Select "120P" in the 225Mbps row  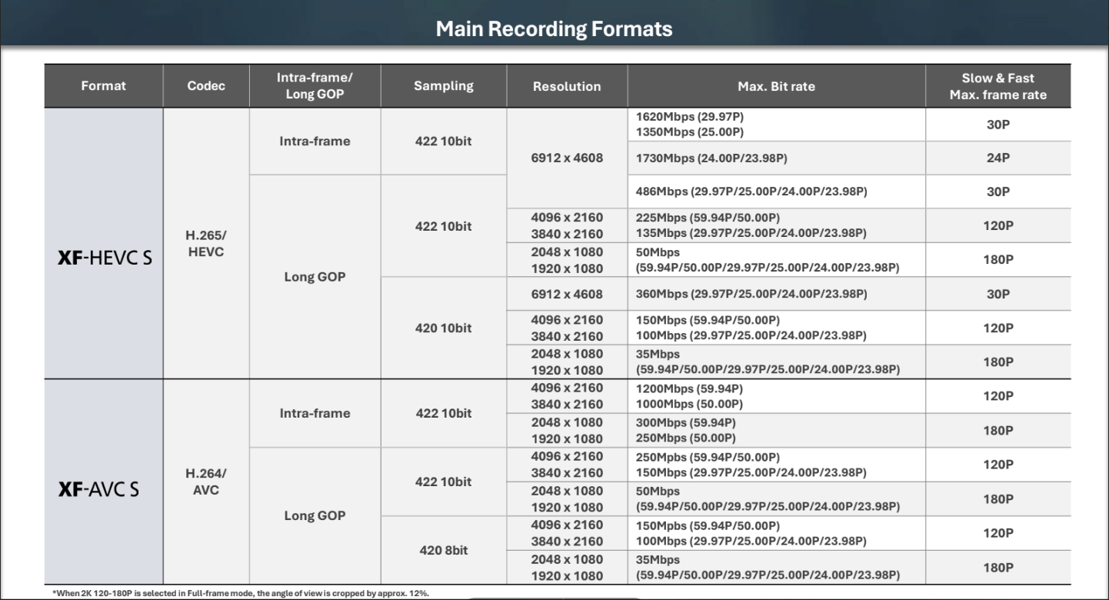pyautogui.click(x=997, y=225)
